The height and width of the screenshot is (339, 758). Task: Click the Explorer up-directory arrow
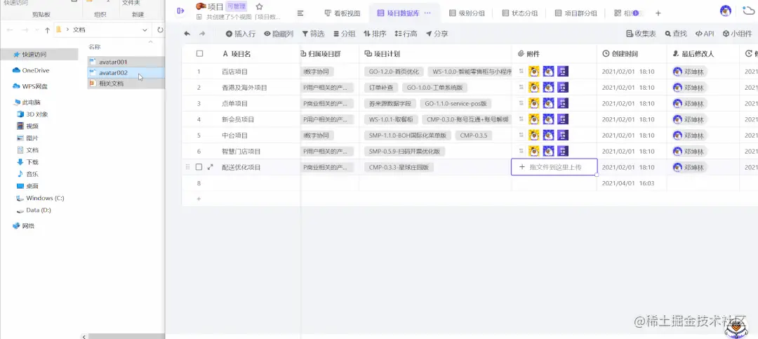coord(48,30)
